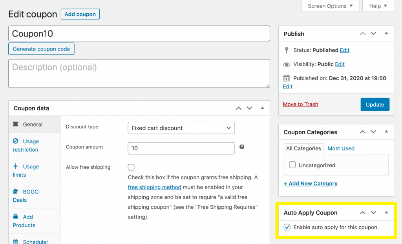Move Coupon data panel down
The image size is (402, 244).
[x=249, y=108]
